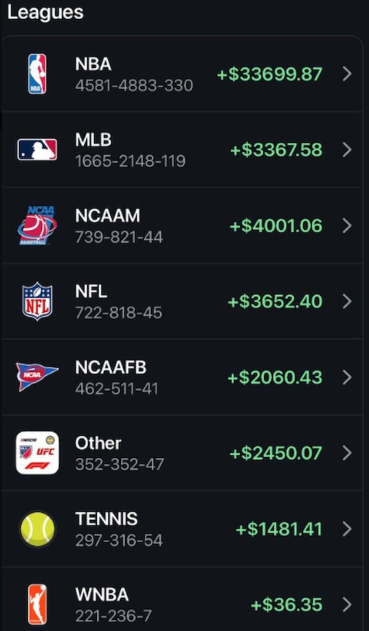369x631 pixels.
Task: Click the NCAAM basketball logo
Action: coord(38,226)
